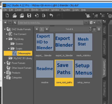Switch to the Content Library tab
The height and width of the screenshot is (104, 112).
click(104, 68)
